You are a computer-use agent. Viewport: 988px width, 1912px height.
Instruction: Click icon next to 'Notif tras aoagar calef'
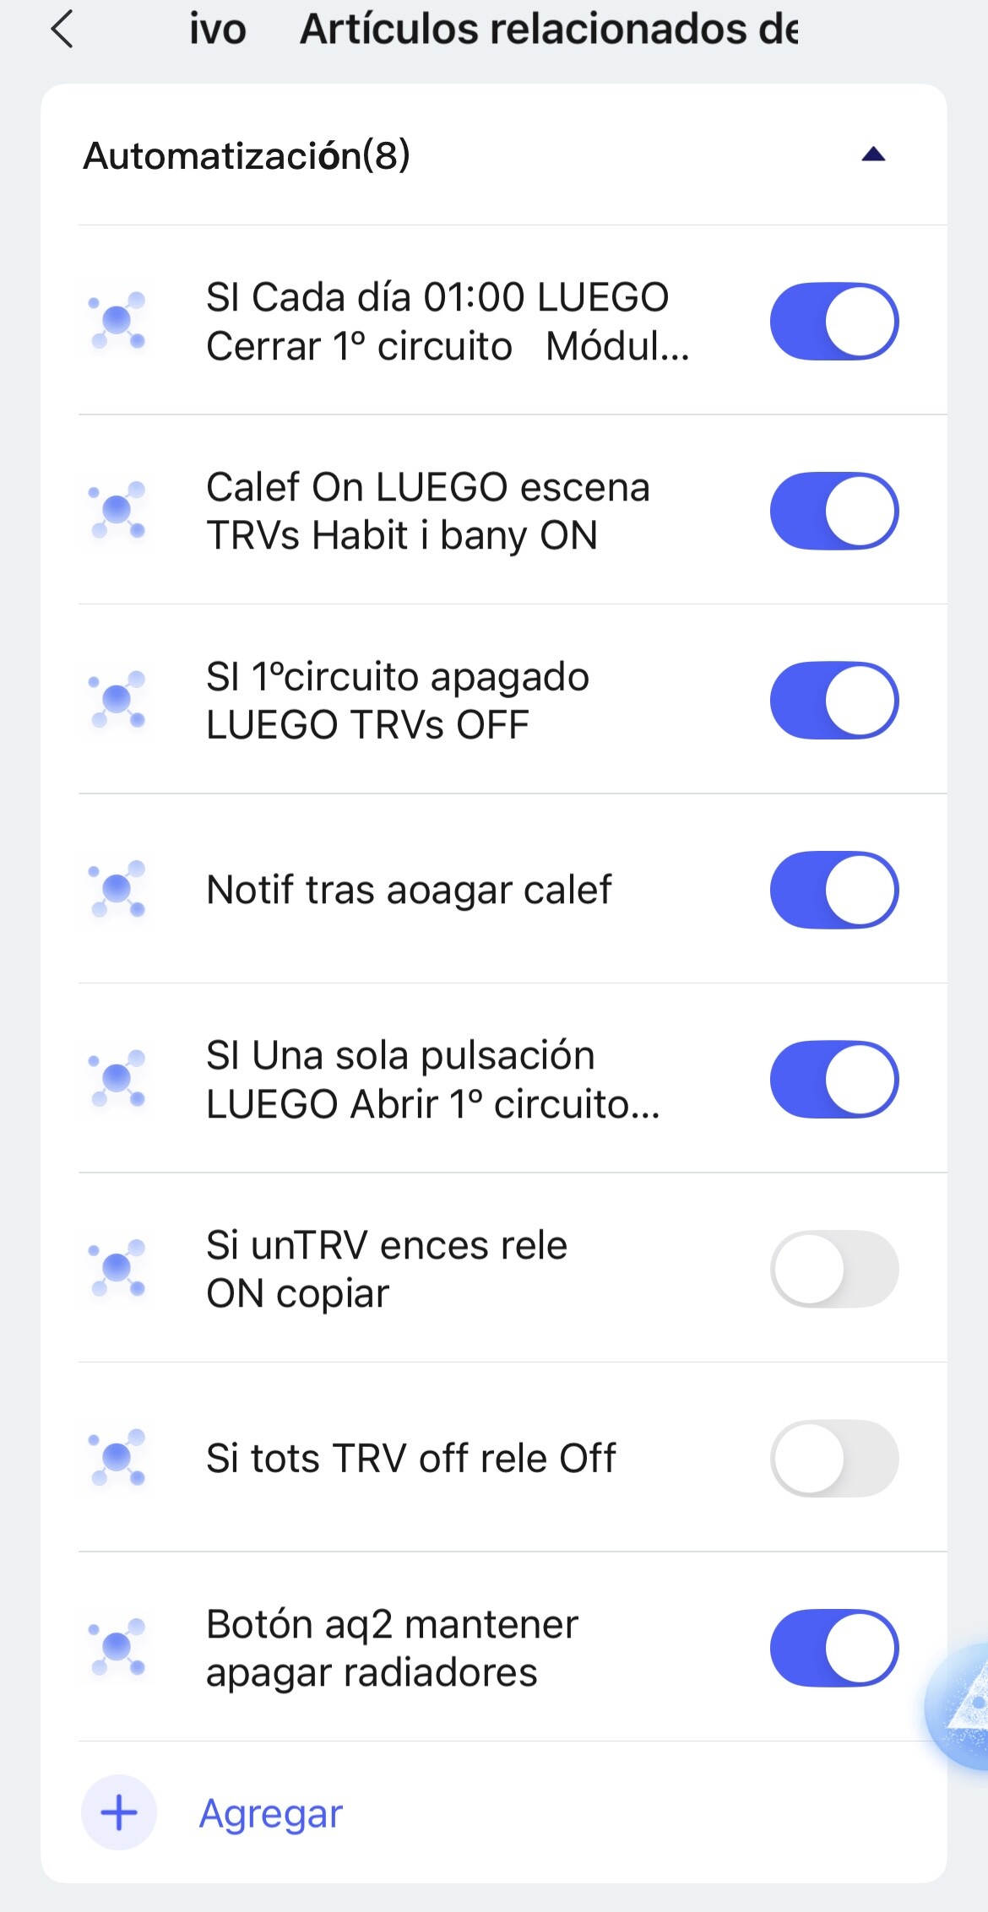tap(117, 889)
